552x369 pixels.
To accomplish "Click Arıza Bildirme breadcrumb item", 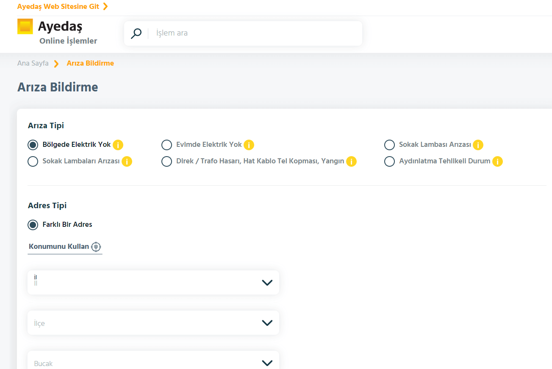I will coord(90,63).
